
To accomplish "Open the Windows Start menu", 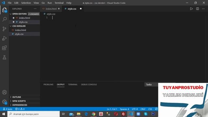I will click(x=4, y=114).
